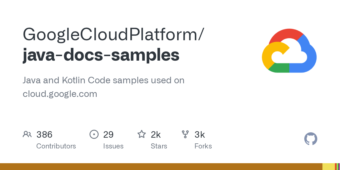
Task: Click the 3k forks count
Action: (x=200, y=135)
